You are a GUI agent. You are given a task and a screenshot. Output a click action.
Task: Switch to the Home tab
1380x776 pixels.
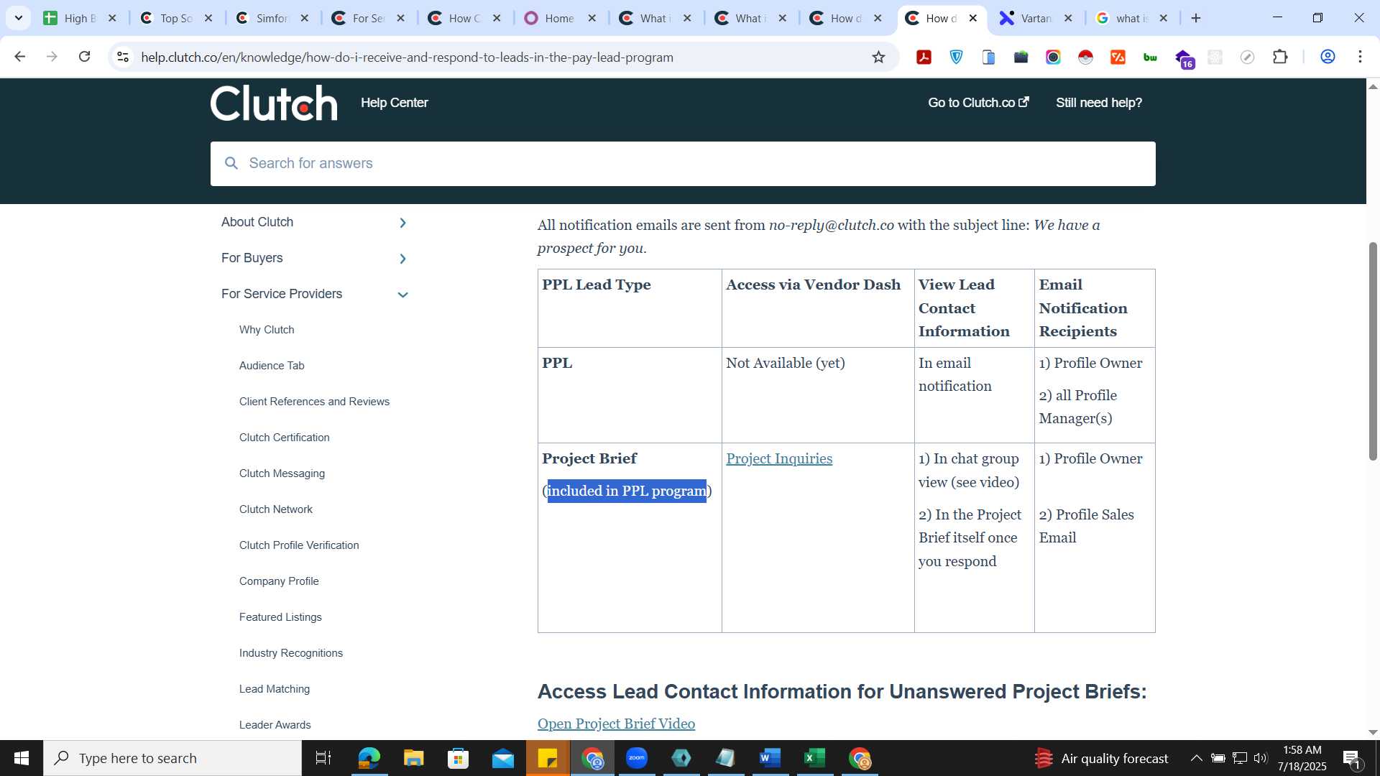click(x=561, y=18)
